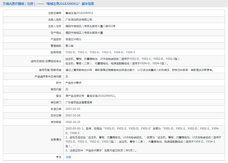Click the 备注 label

(x=59, y=96)
